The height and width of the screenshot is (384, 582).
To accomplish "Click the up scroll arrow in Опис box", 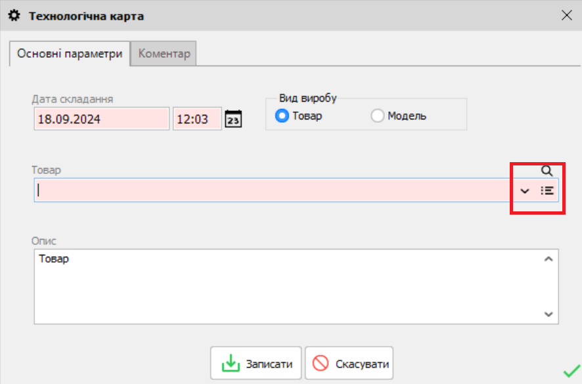I will [547, 259].
